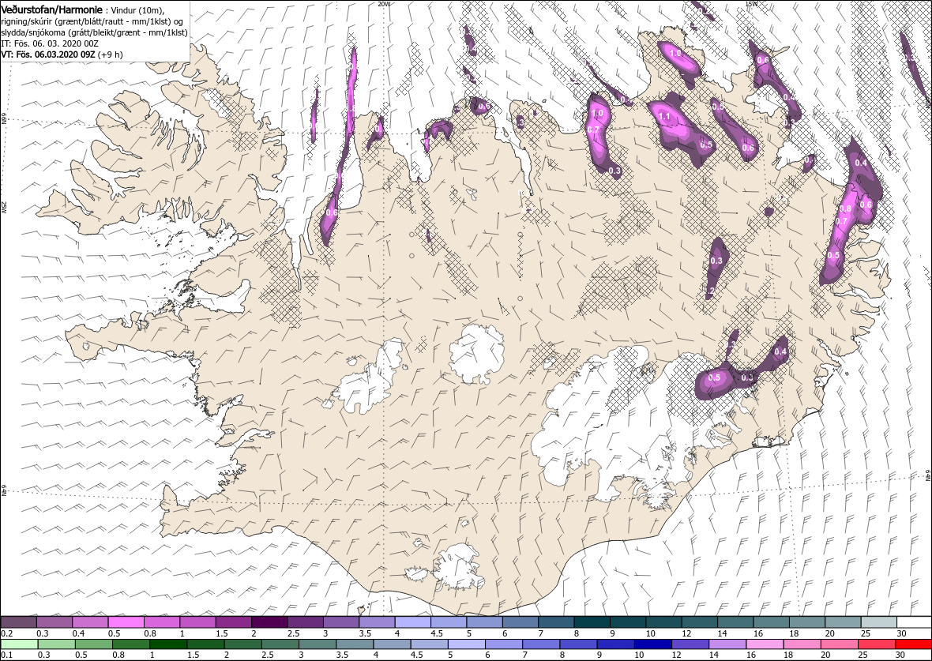Pick deep blue rain swatch between 10 and 12
The width and height of the screenshot is (932, 661).
tap(652, 644)
